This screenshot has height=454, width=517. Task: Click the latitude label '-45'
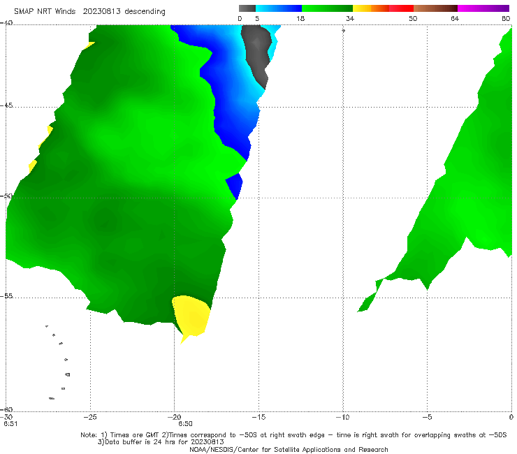[6, 105]
